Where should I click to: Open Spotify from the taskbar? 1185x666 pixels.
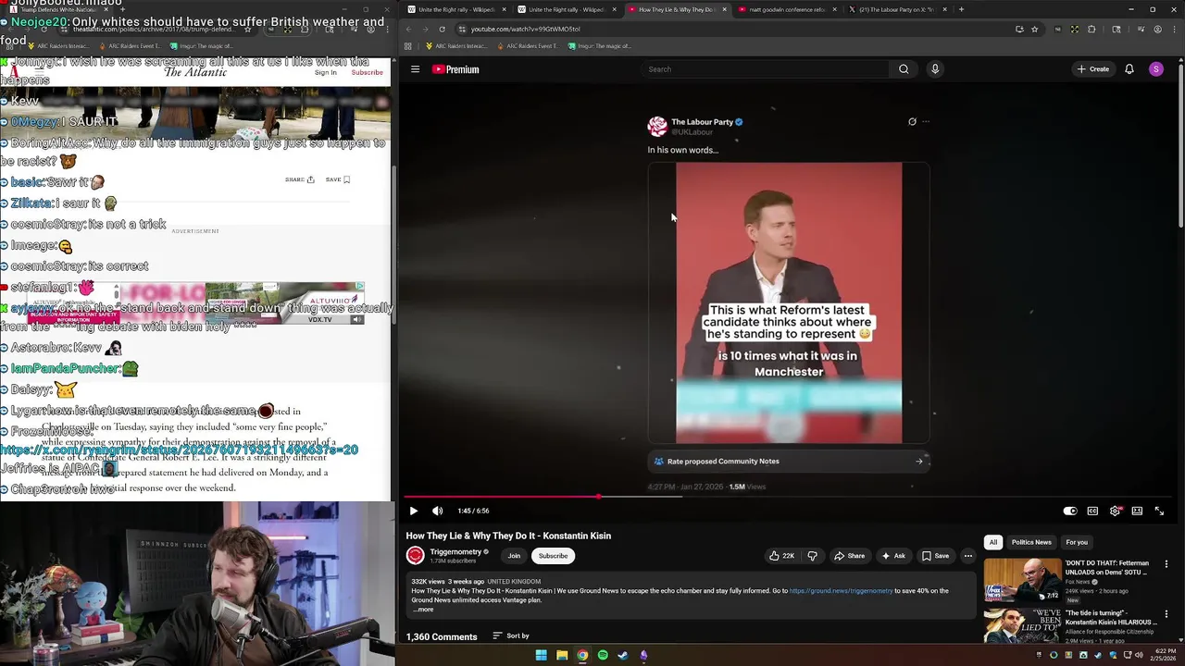tap(603, 655)
